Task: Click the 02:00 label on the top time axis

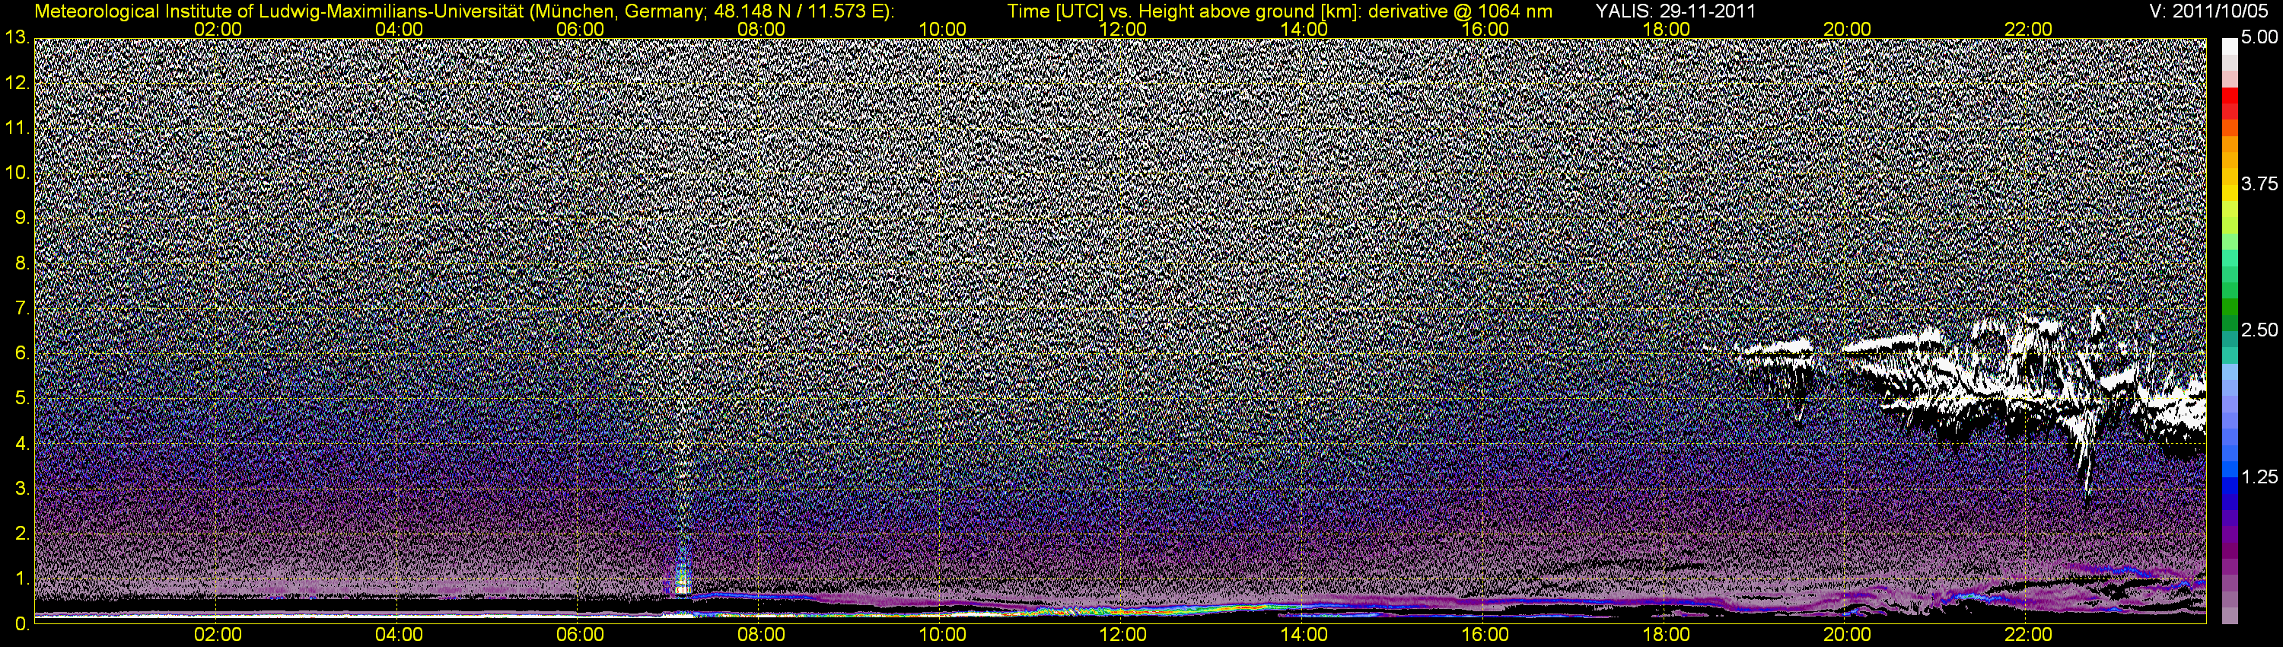Action: pyautogui.click(x=218, y=29)
